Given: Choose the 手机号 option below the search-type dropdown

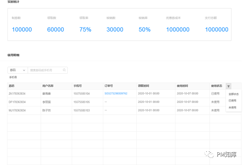Looking at the screenshot, I should pos(13,77).
